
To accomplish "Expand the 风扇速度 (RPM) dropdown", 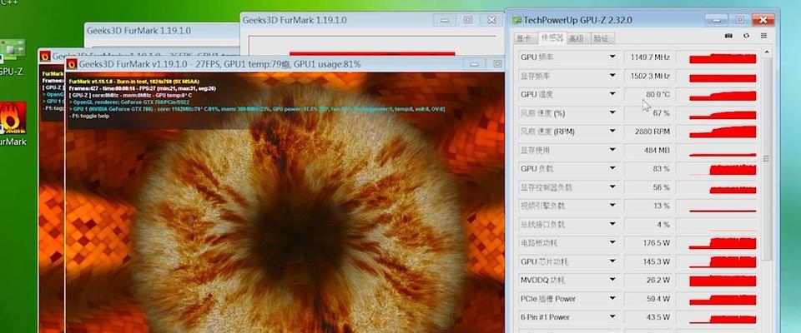I will (x=612, y=131).
